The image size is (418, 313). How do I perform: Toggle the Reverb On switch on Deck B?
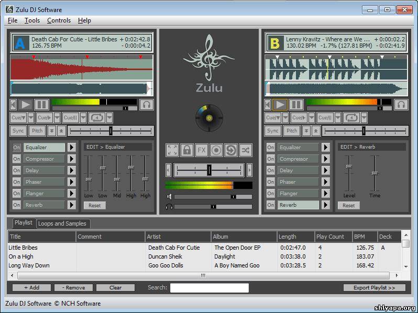271,205
